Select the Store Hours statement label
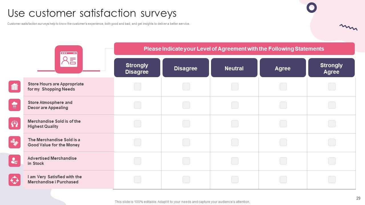Screen dimensions: 365x205 click(56, 87)
